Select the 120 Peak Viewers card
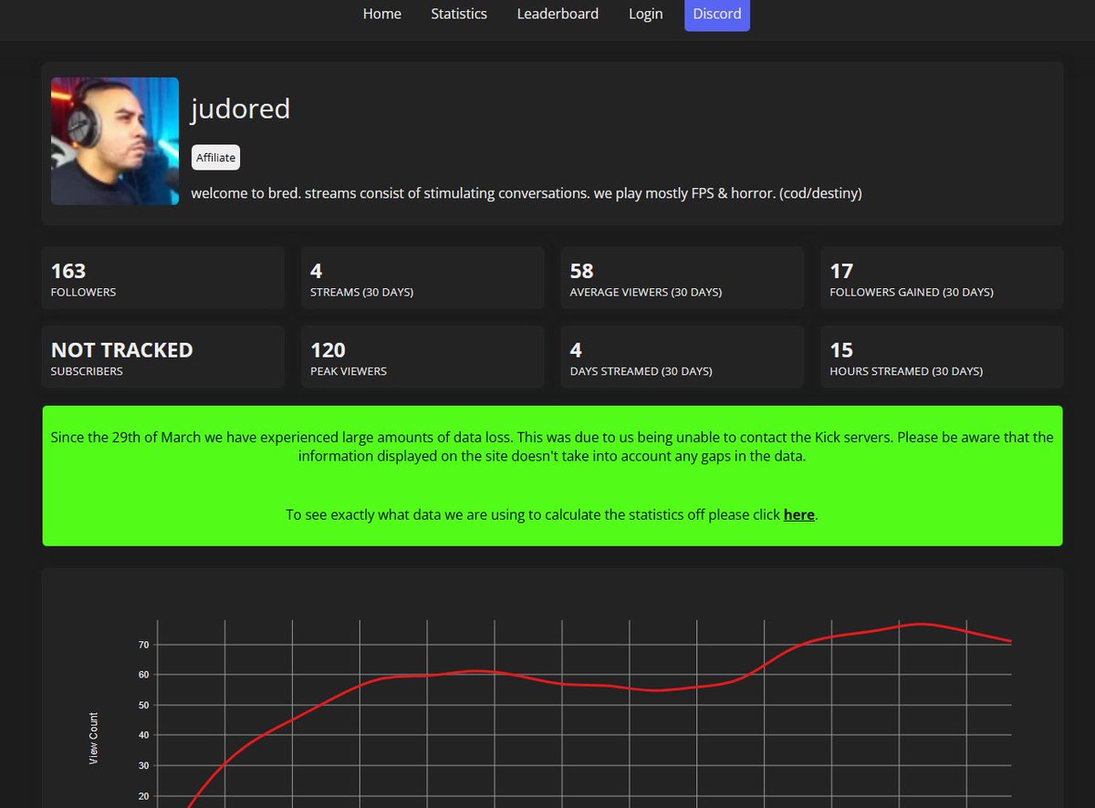The image size is (1095, 808). point(422,357)
